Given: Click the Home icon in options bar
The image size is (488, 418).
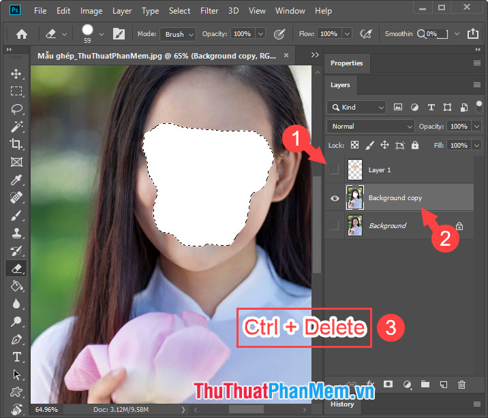Looking at the screenshot, I should pos(22,34).
